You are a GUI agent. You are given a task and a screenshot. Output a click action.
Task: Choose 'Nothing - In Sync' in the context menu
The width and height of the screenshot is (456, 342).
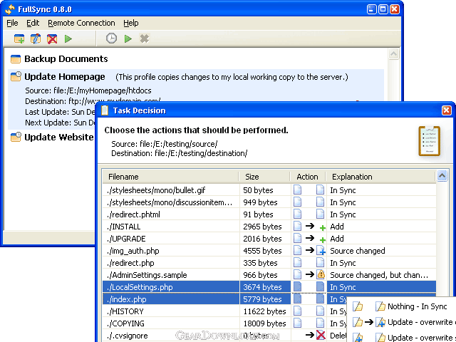tap(417, 306)
